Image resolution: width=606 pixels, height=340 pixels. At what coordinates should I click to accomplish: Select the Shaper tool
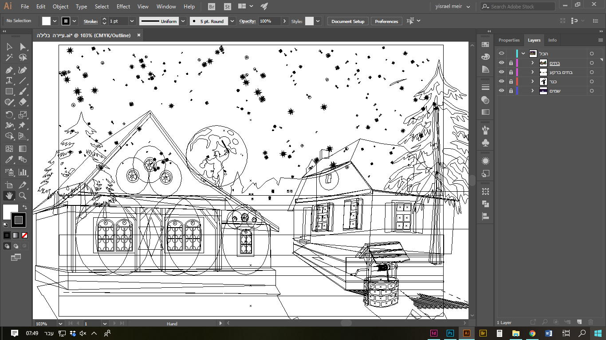pos(9,102)
